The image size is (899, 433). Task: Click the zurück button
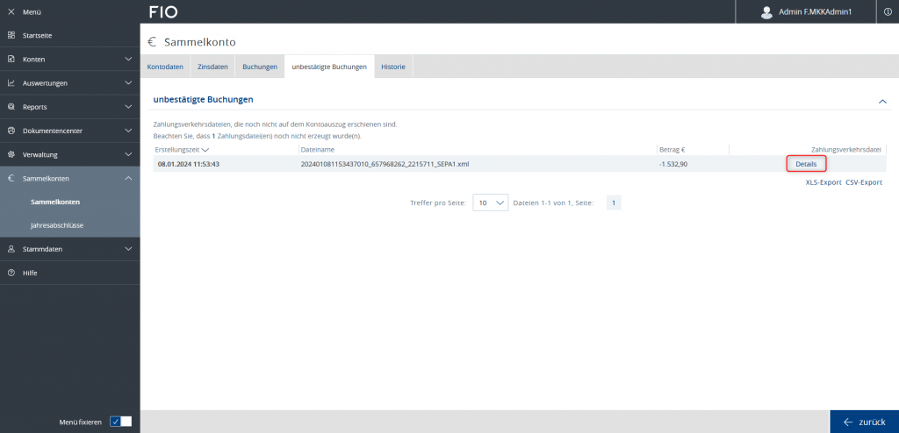(864, 422)
